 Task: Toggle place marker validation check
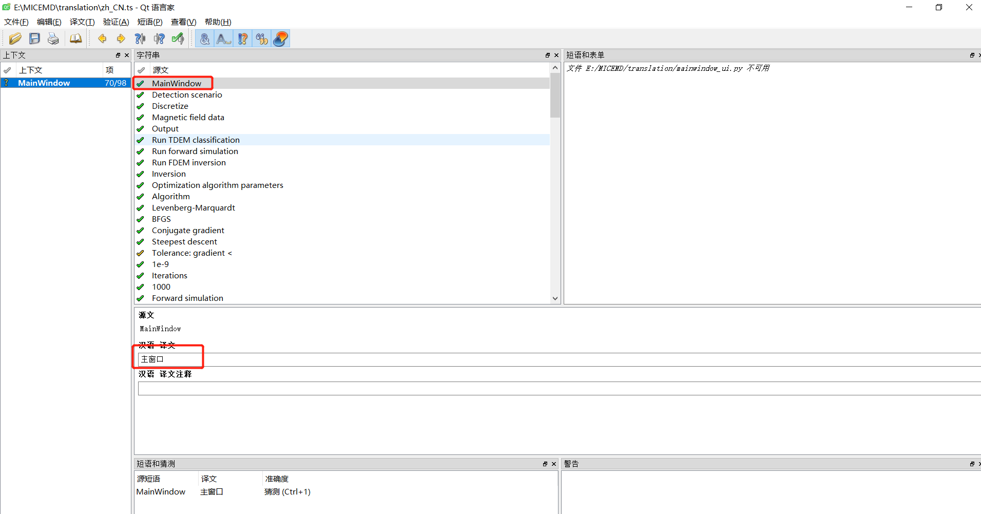(281, 39)
